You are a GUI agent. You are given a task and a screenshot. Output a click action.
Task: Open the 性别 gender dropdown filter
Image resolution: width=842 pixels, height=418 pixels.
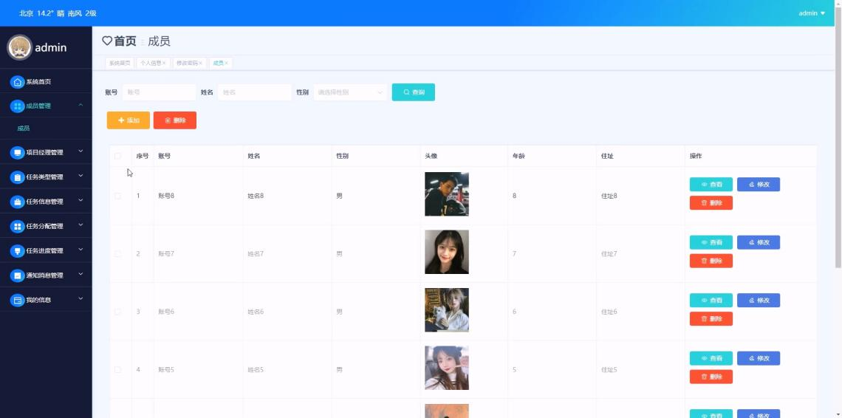pos(350,92)
